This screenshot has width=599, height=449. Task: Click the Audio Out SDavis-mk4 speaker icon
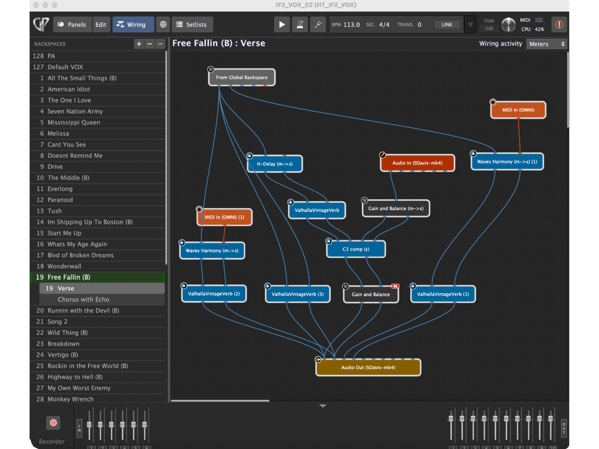click(318, 359)
